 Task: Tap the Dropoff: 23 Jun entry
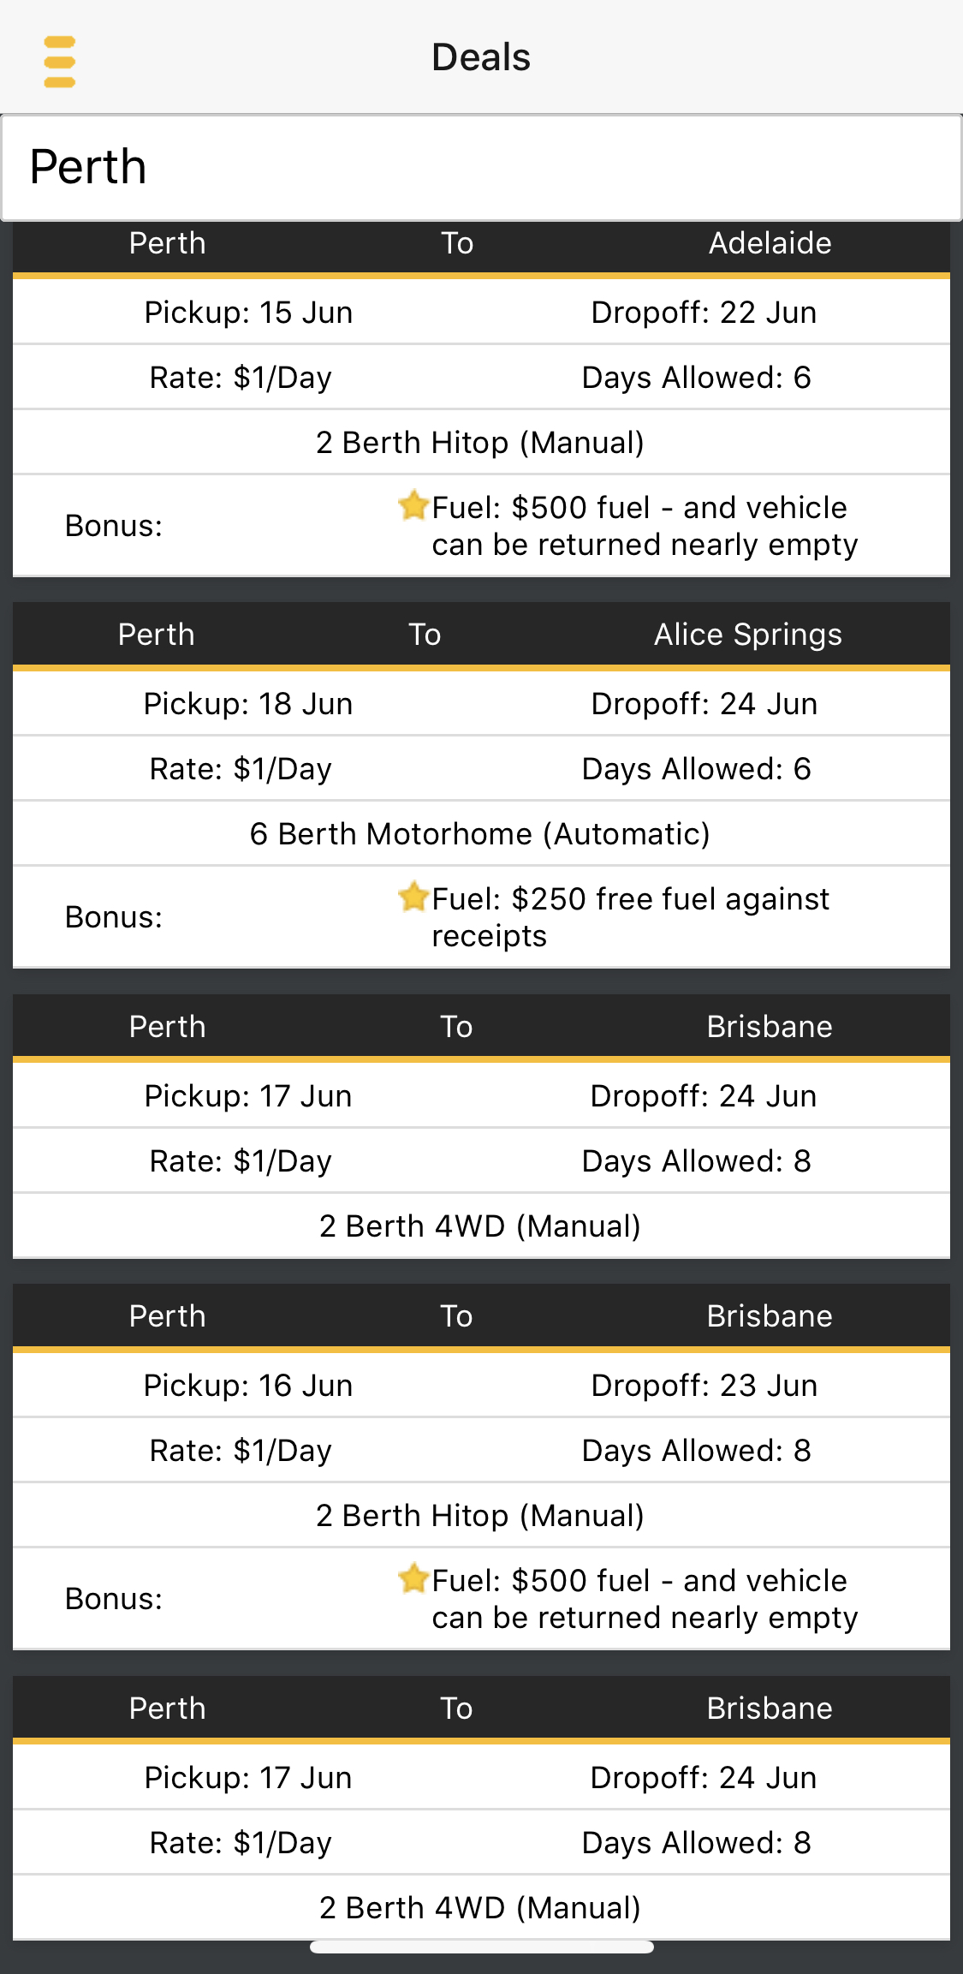tap(704, 1386)
